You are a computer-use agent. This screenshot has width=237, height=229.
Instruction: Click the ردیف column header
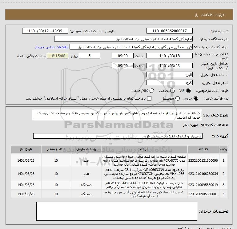click(x=223, y=149)
